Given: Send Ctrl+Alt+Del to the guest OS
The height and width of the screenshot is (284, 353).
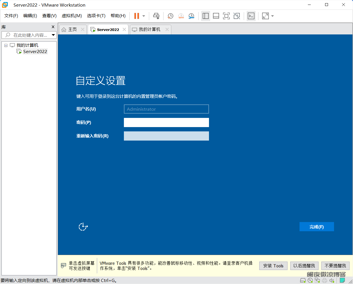Looking at the screenshot, I should tap(156, 16).
